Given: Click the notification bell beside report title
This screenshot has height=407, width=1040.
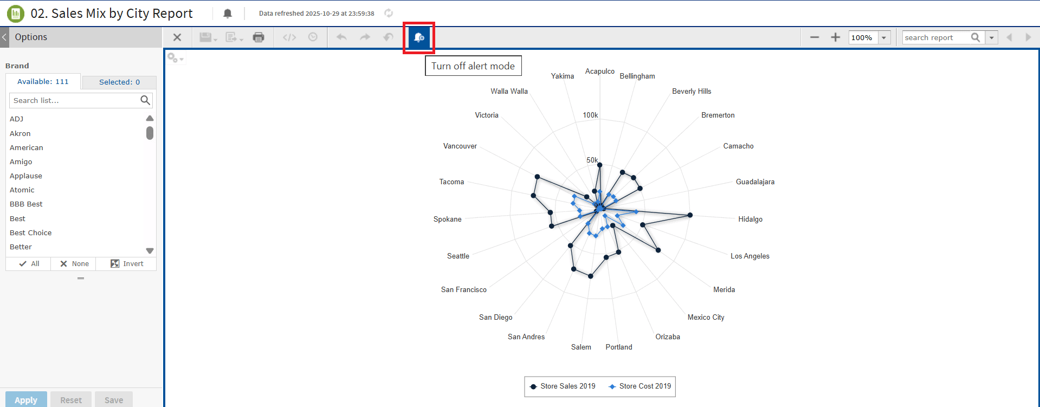Looking at the screenshot, I should point(228,14).
